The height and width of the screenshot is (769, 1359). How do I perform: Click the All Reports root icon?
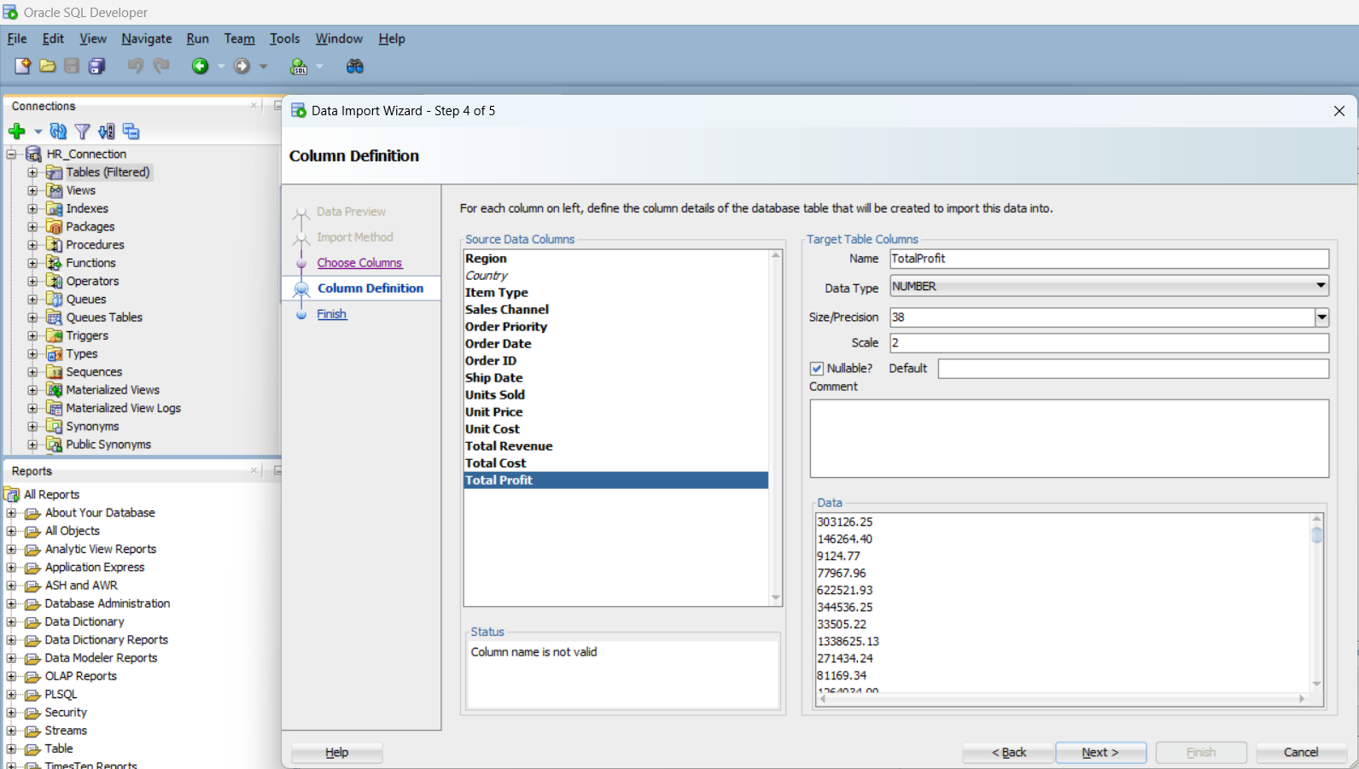[x=12, y=494]
